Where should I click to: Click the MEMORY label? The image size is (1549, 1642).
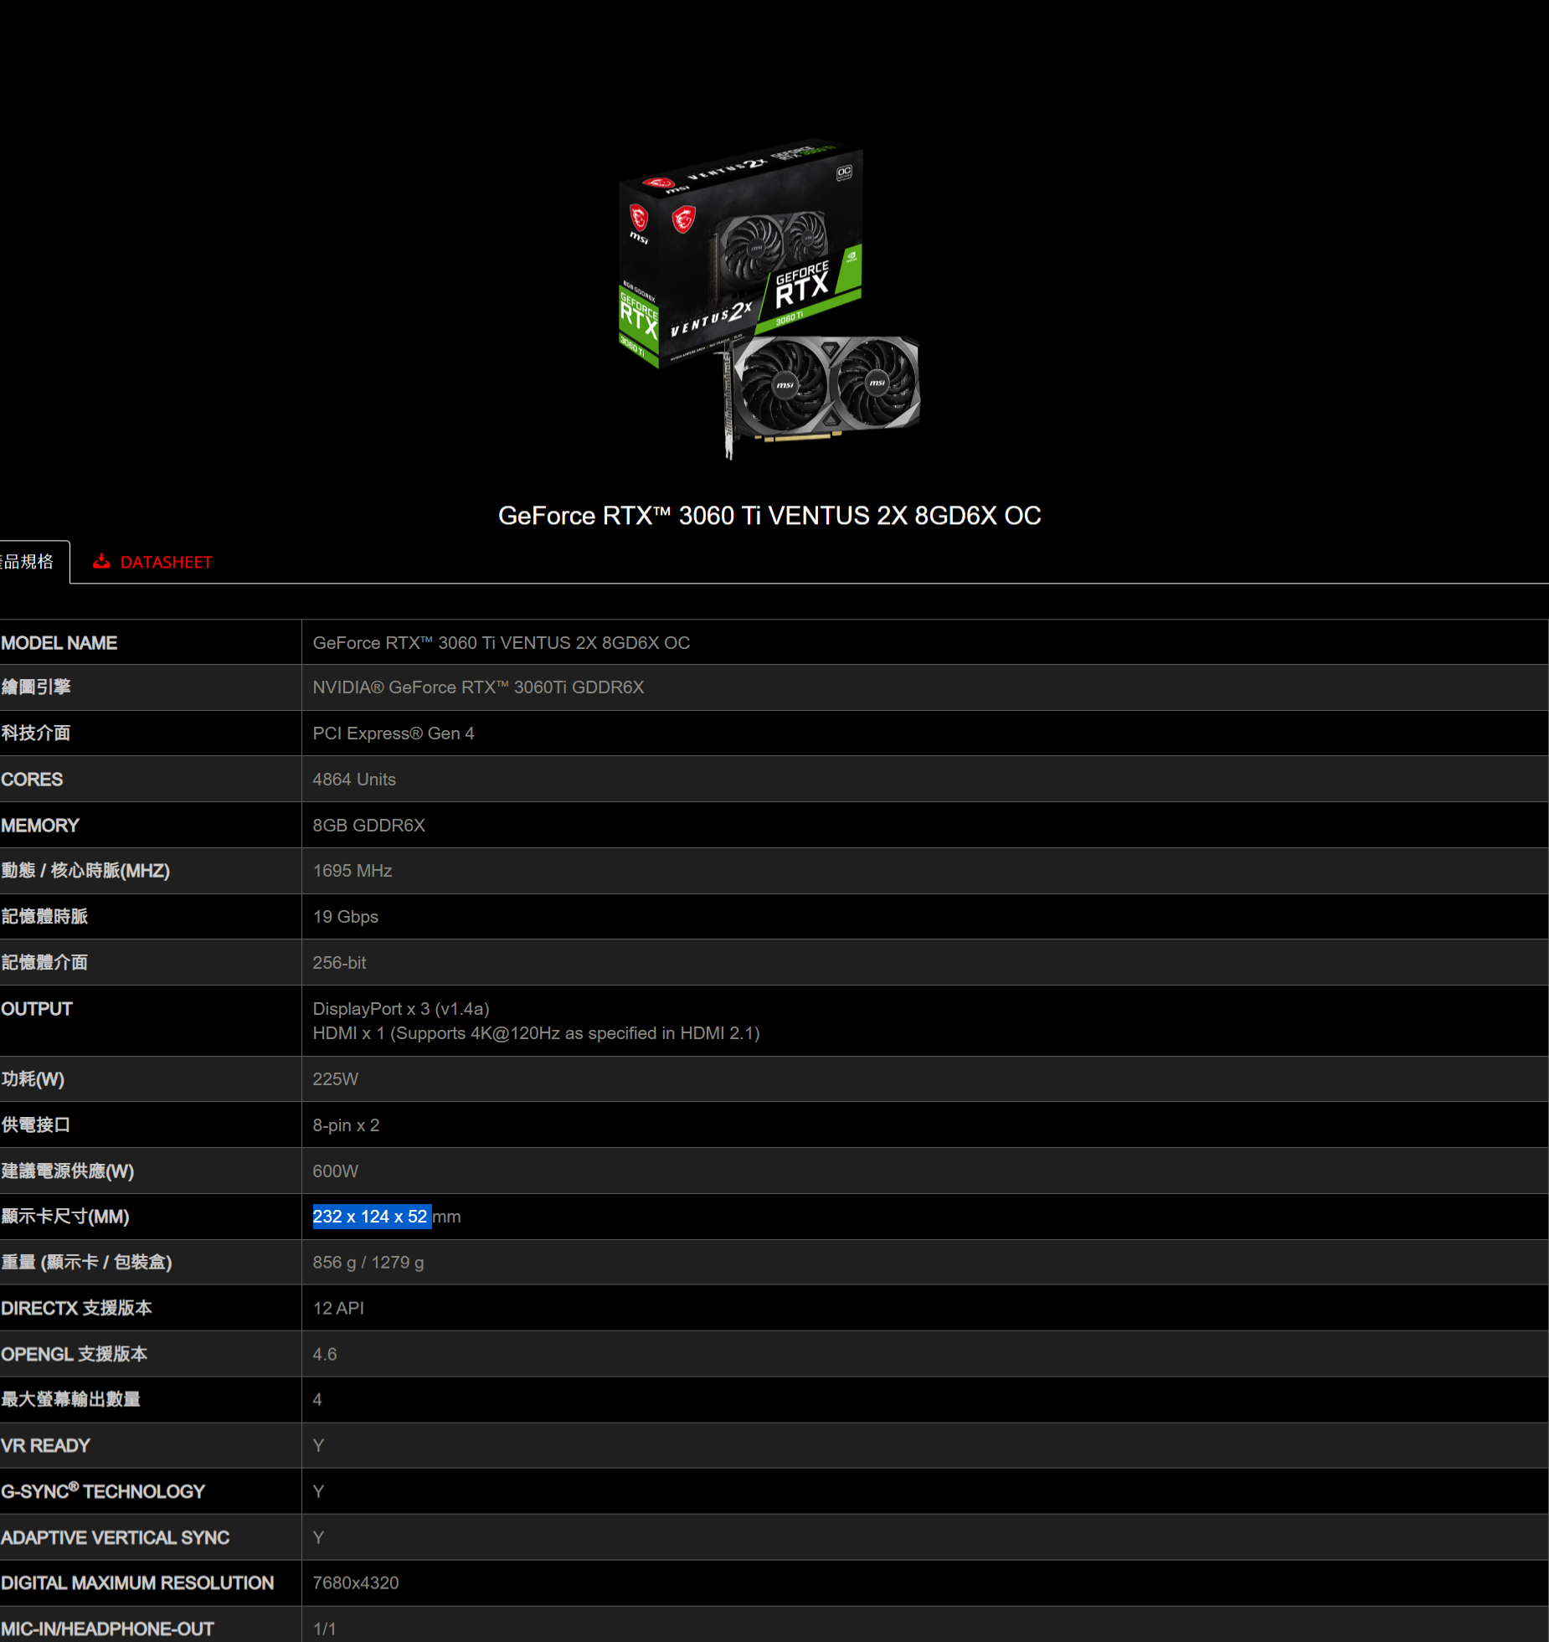(x=40, y=826)
